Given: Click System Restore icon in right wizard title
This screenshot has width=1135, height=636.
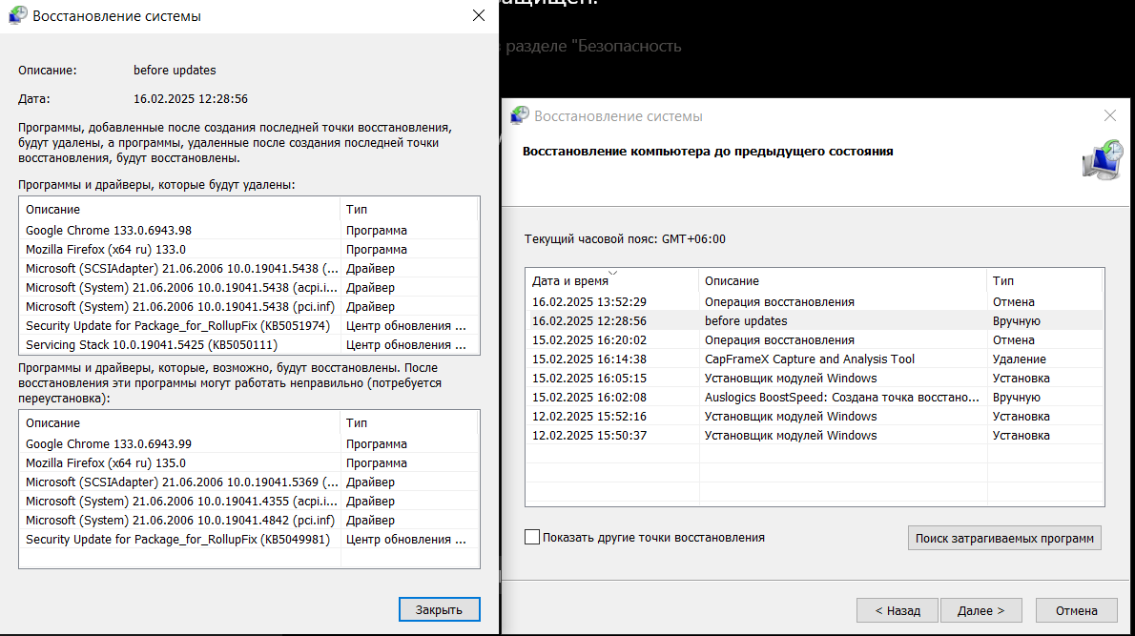Looking at the screenshot, I should click(x=520, y=115).
